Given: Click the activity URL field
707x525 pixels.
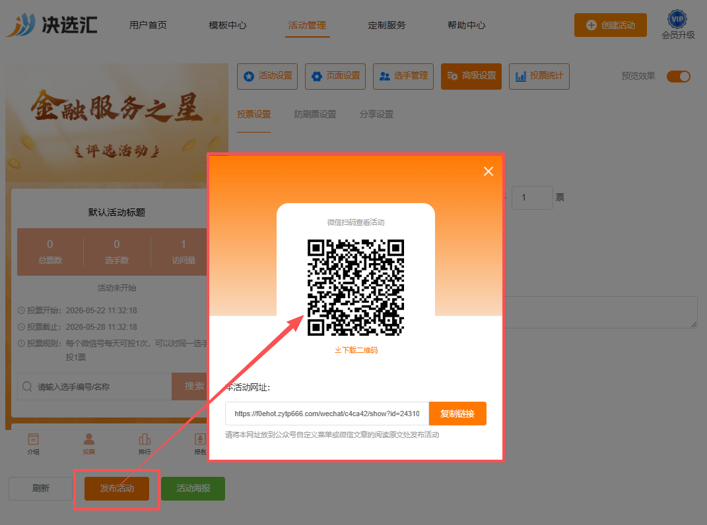Looking at the screenshot, I should tap(327, 414).
